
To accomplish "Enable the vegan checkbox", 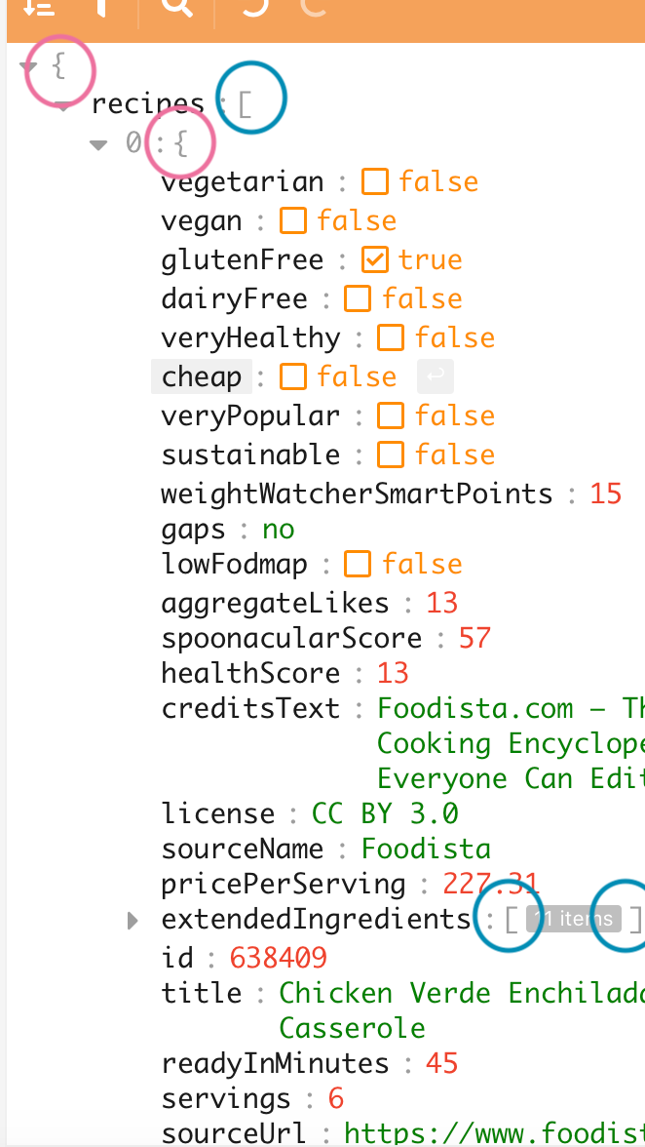I will 292,219.
